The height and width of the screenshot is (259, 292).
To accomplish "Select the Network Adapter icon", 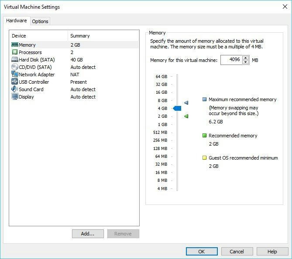I will 14,75.
